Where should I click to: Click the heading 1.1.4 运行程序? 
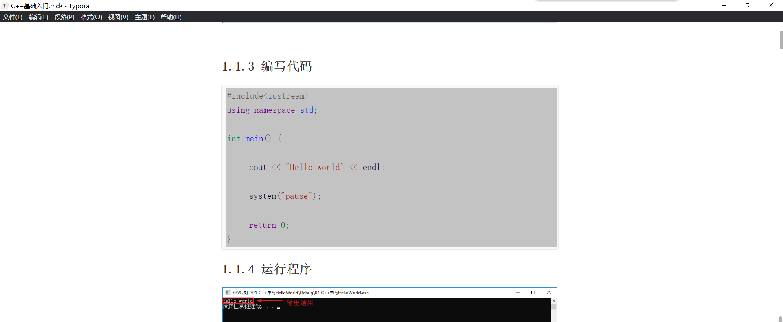(267, 269)
